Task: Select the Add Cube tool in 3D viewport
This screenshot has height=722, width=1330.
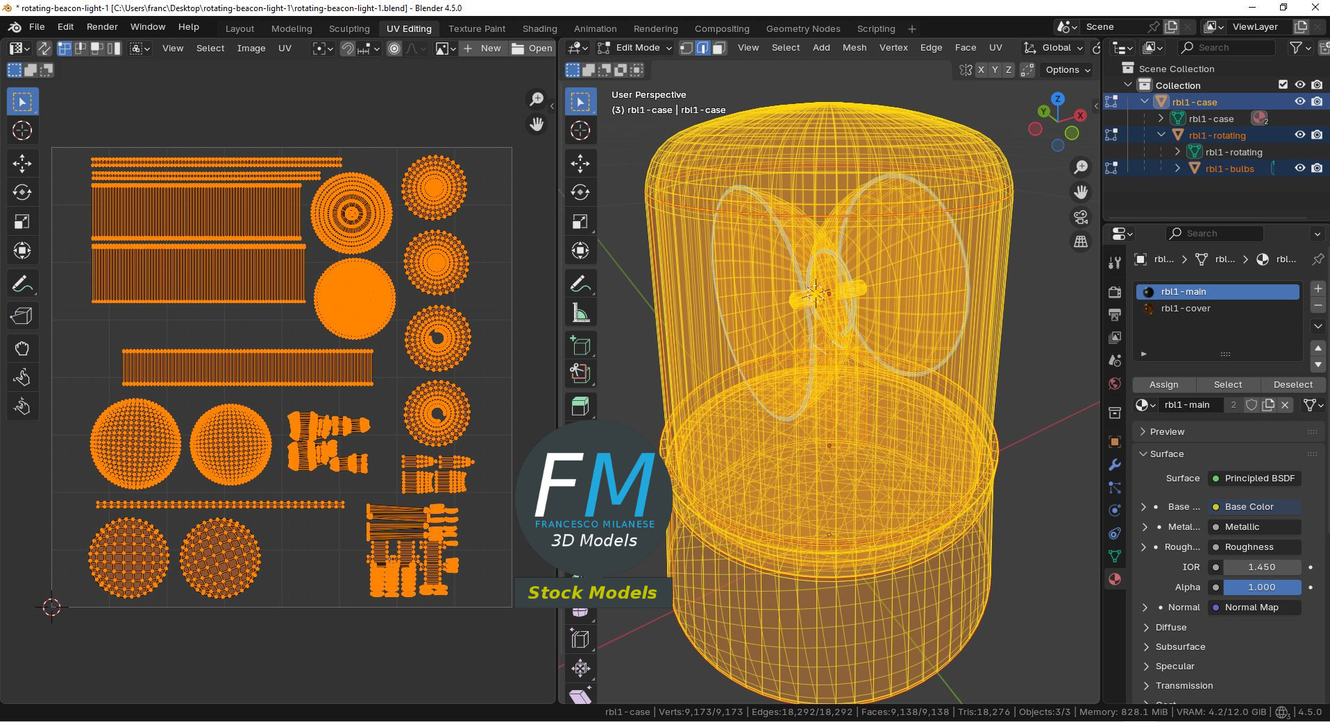Action: (x=580, y=345)
